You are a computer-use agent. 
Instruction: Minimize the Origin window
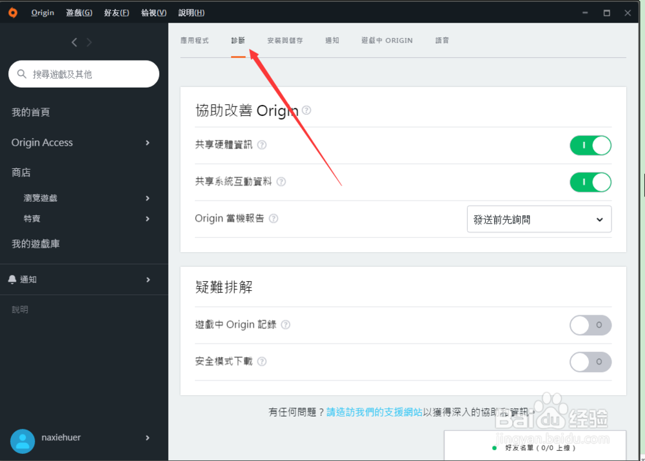pyautogui.click(x=585, y=13)
